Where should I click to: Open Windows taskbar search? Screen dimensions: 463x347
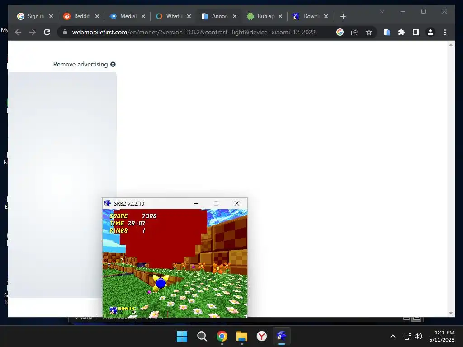pyautogui.click(x=202, y=336)
